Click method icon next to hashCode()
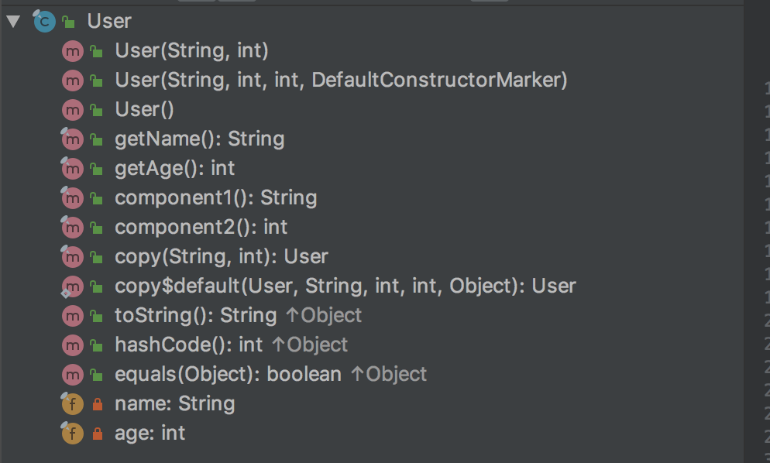 click(x=72, y=345)
